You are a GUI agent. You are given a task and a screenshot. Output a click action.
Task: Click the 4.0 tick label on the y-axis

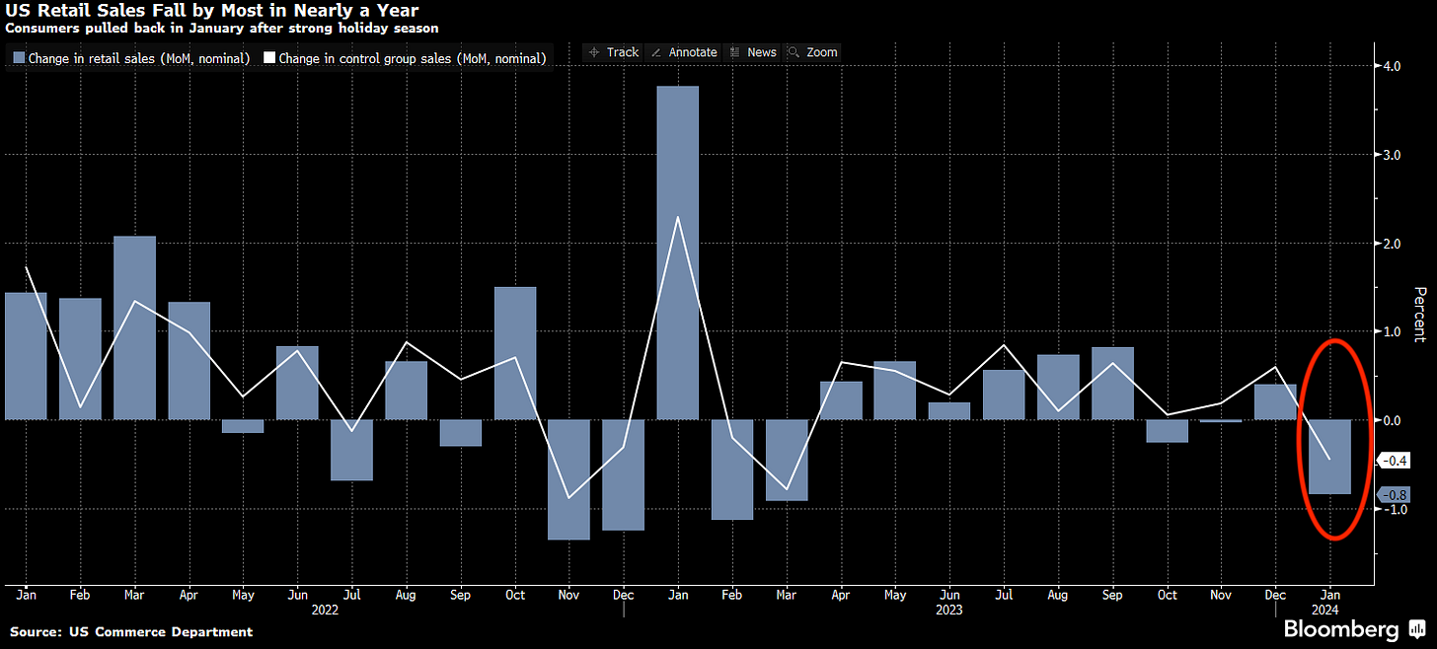[1392, 67]
